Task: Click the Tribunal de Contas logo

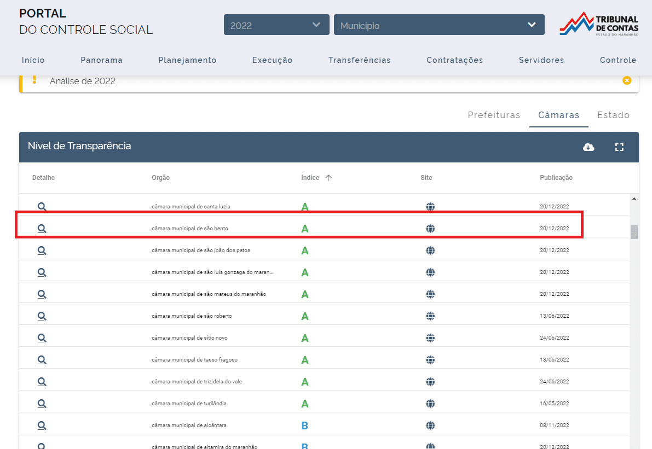Action: click(599, 24)
